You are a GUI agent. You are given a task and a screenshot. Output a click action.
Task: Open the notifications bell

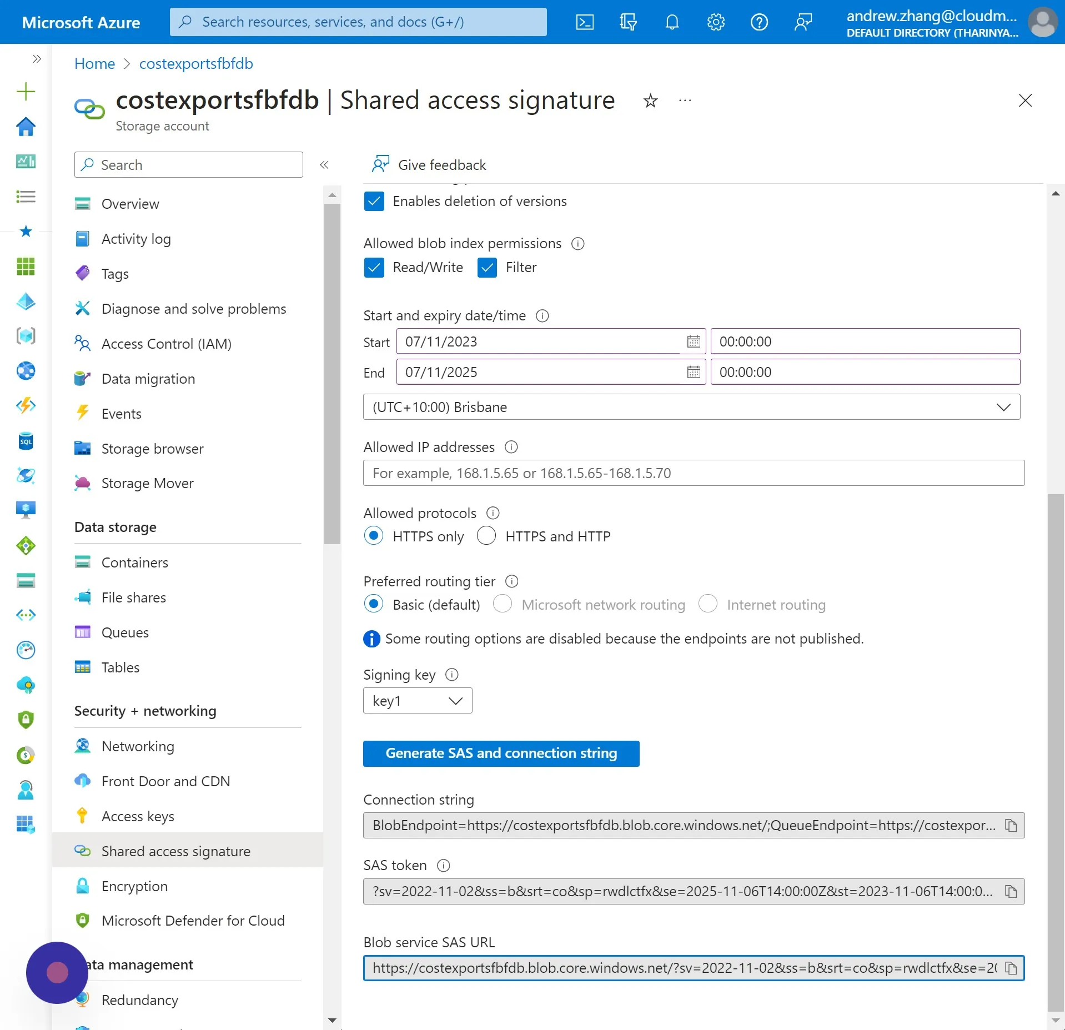pyautogui.click(x=672, y=22)
